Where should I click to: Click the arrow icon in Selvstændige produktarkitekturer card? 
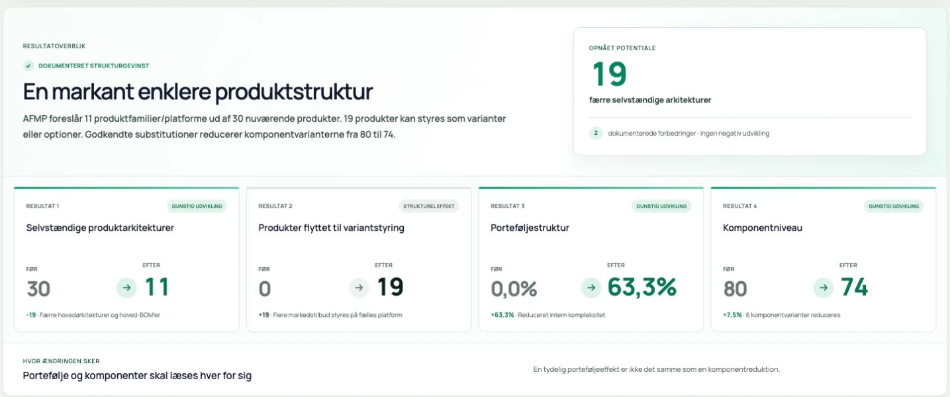[126, 288]
